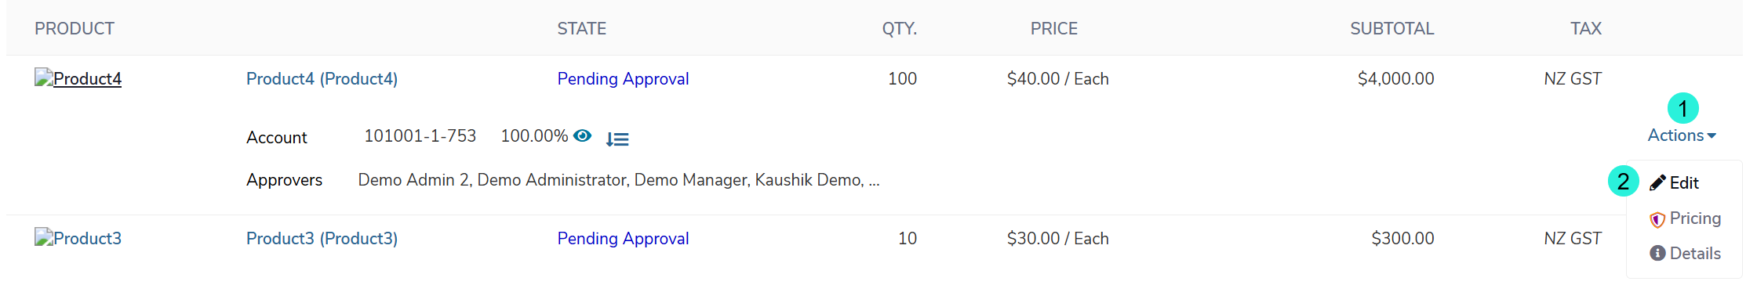Click the SUBTOTAL column header

pyautogui.click(x=1391, y=29)
